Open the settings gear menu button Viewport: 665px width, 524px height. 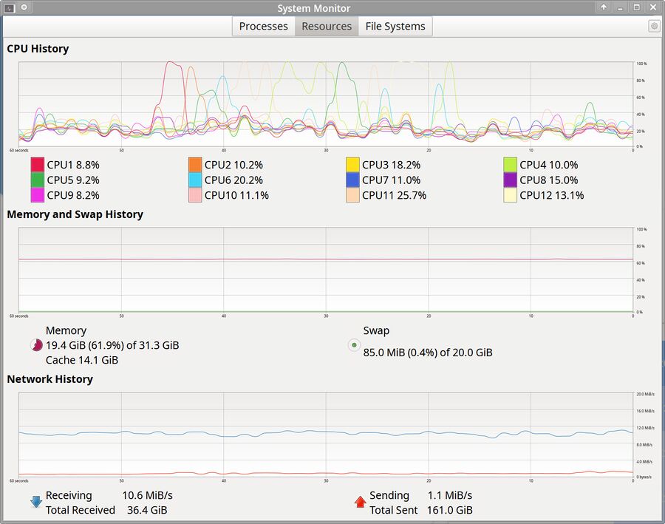[x=654, y=26]
